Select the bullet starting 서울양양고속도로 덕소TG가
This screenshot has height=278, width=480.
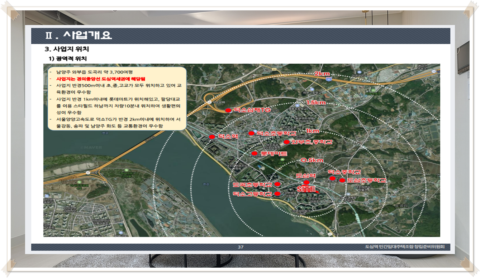(118, 123)
